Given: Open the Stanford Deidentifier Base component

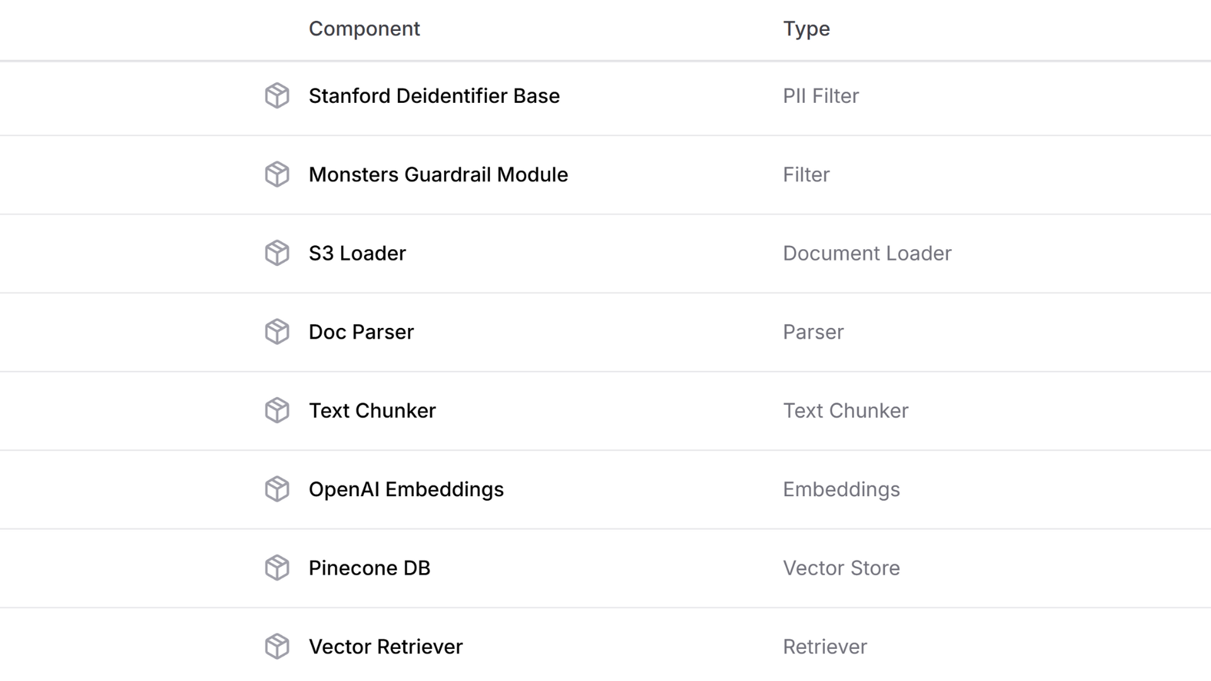Looking at the screenshot, I should point(434,96).
